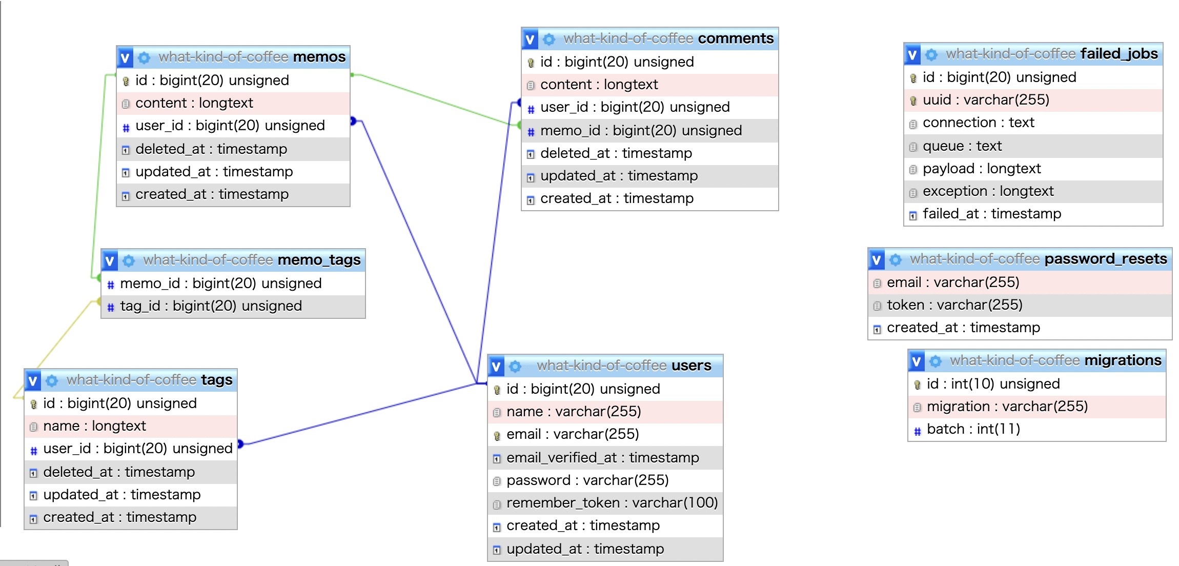The image size is (1179, 566).
Task: Select 'updated_at : timestamp' in comments table
Action: [650, 176]
